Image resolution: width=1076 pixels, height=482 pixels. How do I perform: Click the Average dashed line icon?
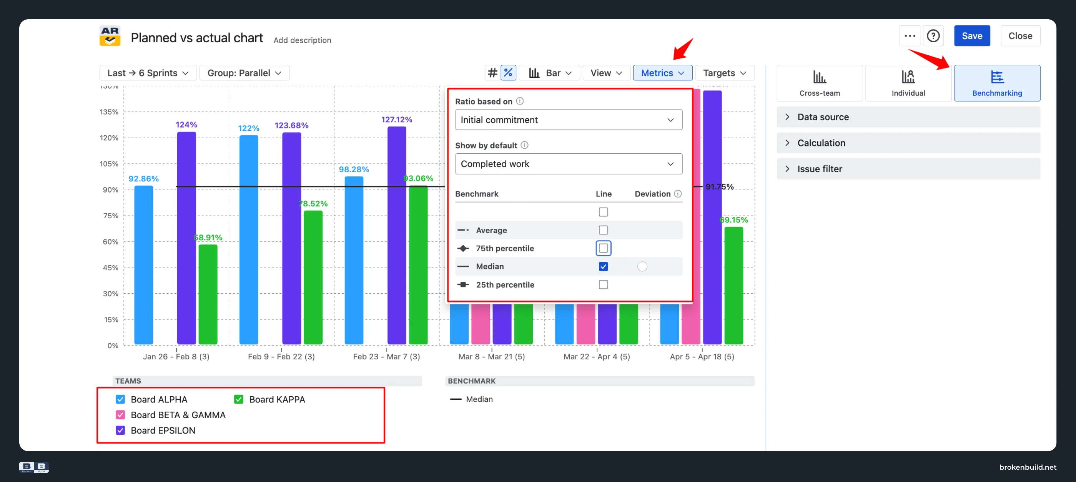pos(463,230)
